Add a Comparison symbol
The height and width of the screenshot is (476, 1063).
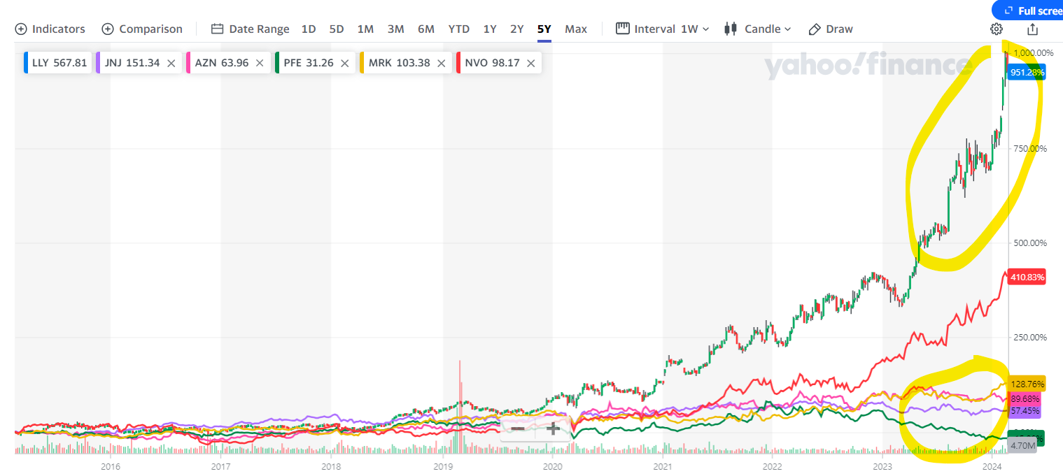coord(142,29)
